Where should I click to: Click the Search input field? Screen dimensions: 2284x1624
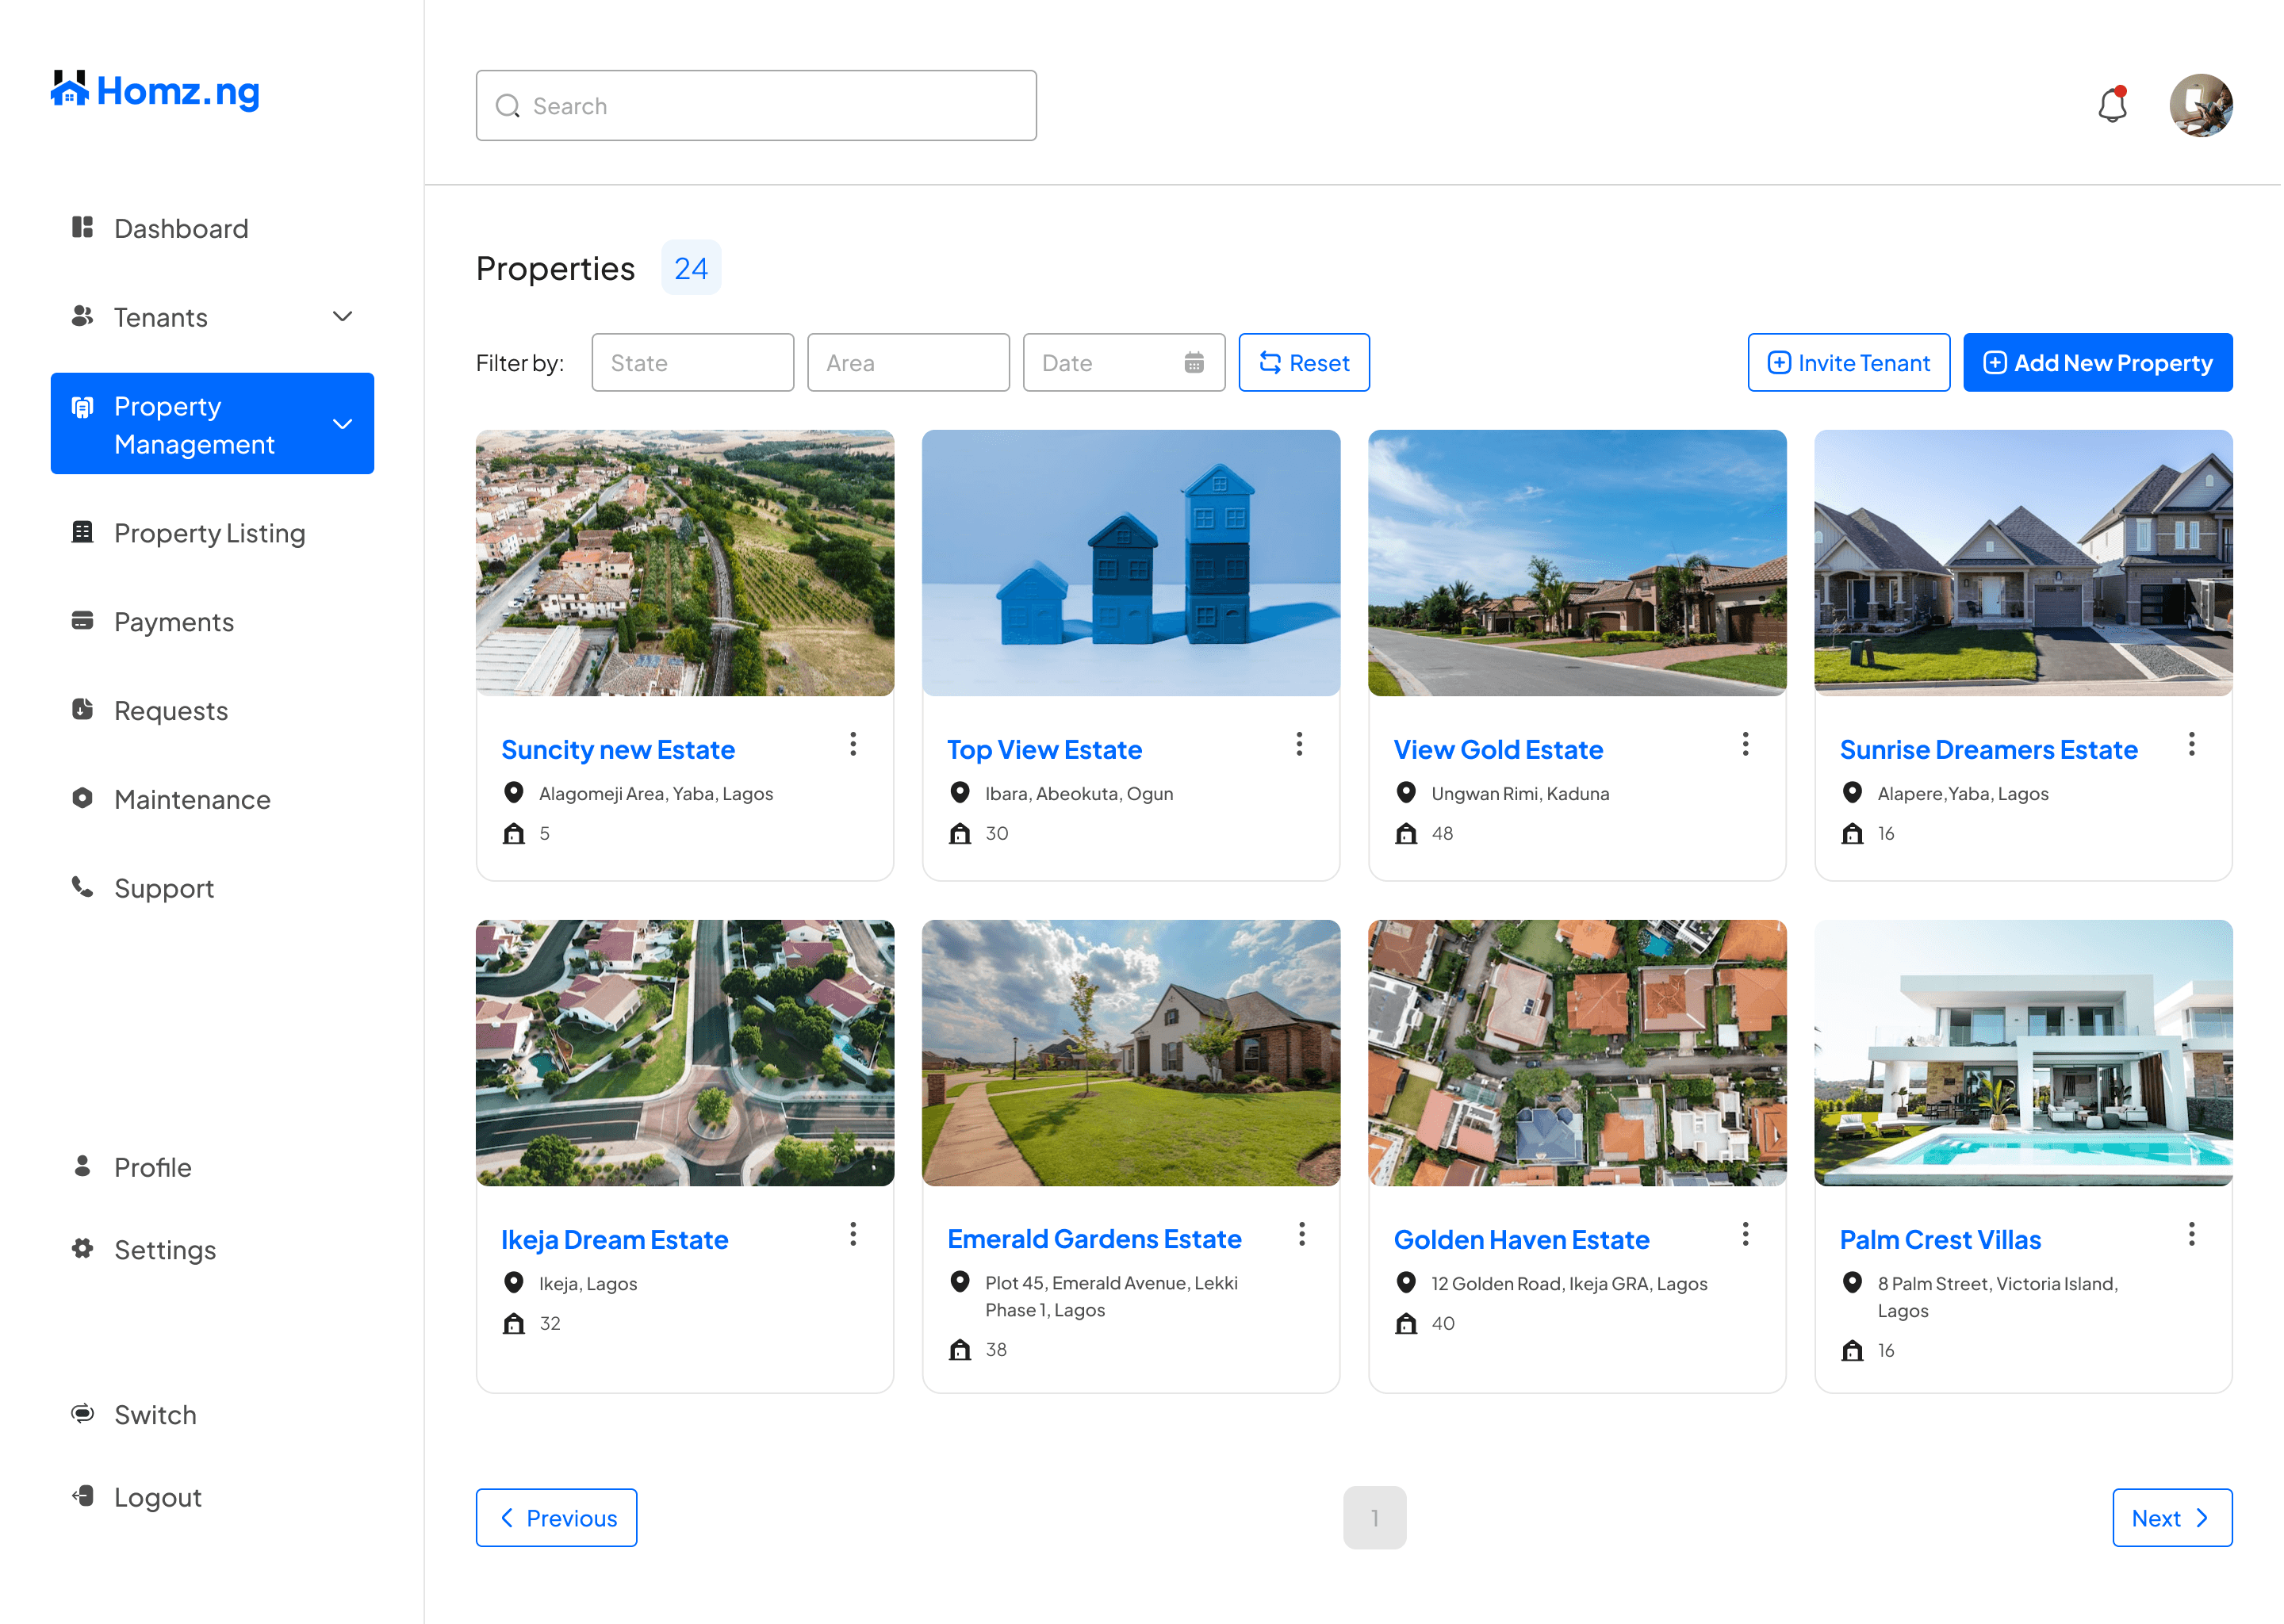756,106
